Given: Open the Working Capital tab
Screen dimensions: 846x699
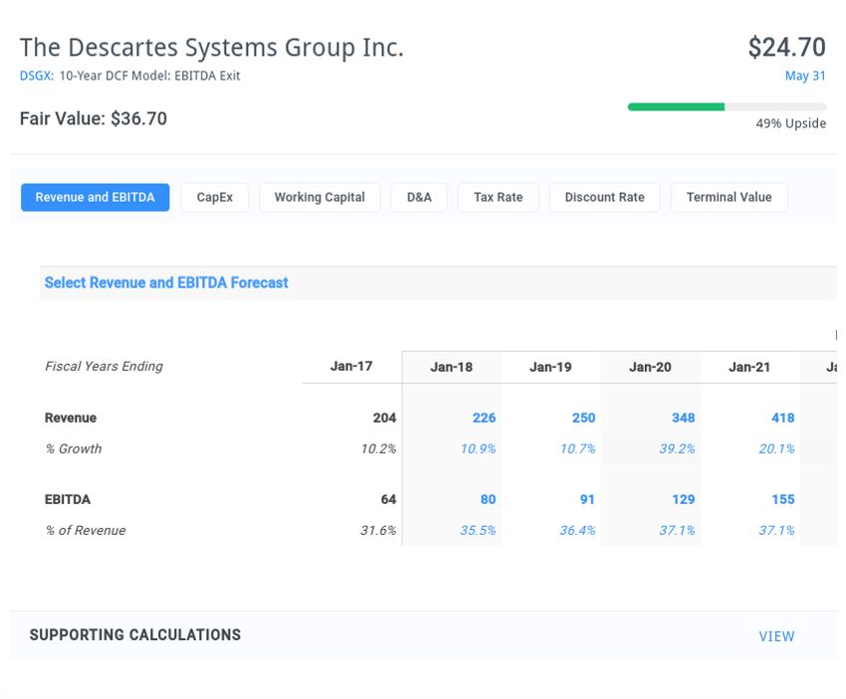Looking at the screenshot, I should click(x=319, y=197).
